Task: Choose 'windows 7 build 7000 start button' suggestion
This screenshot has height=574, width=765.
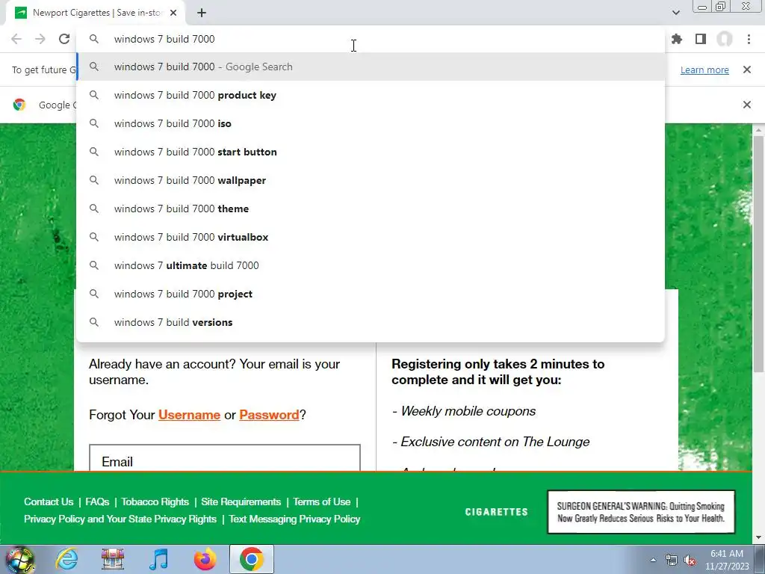Action: 371,152
